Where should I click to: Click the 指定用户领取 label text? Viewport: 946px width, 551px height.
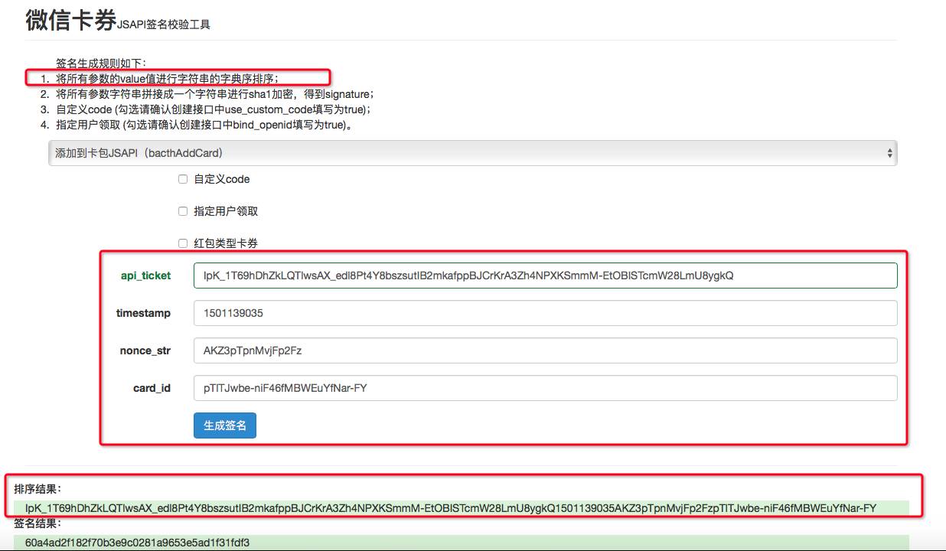tap(226, 211)
